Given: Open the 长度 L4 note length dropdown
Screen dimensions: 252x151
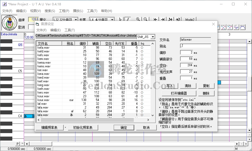Looking at the screenshot, I should [112, 20].
